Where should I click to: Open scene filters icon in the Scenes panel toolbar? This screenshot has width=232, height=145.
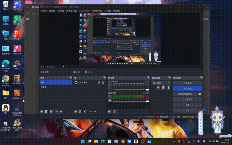[x=52, y=111]
